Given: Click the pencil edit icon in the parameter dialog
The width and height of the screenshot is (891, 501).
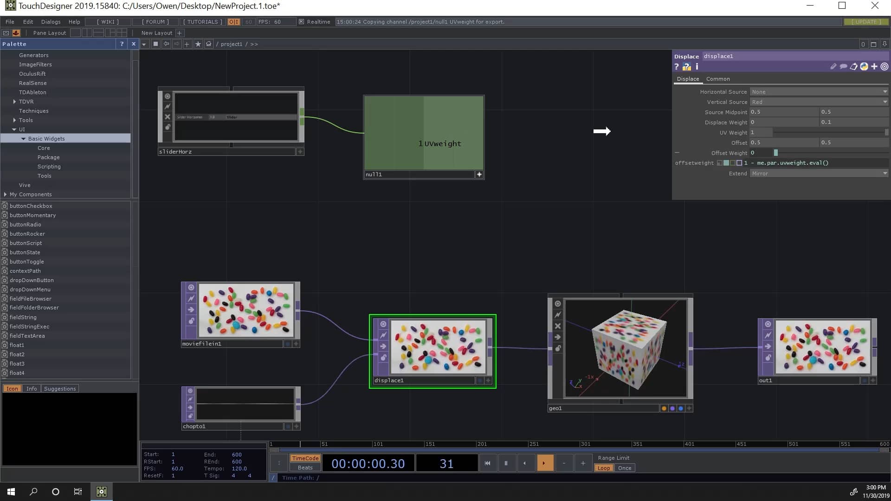Looking at the screenshot, I should coord(833,66).
